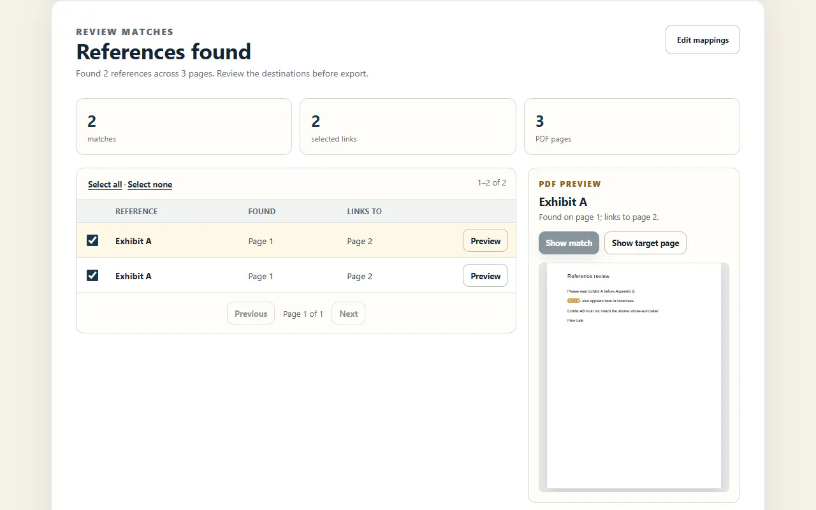Open the Edit mappings button
The width and height of the screenshot is (816, 510).
703,40
